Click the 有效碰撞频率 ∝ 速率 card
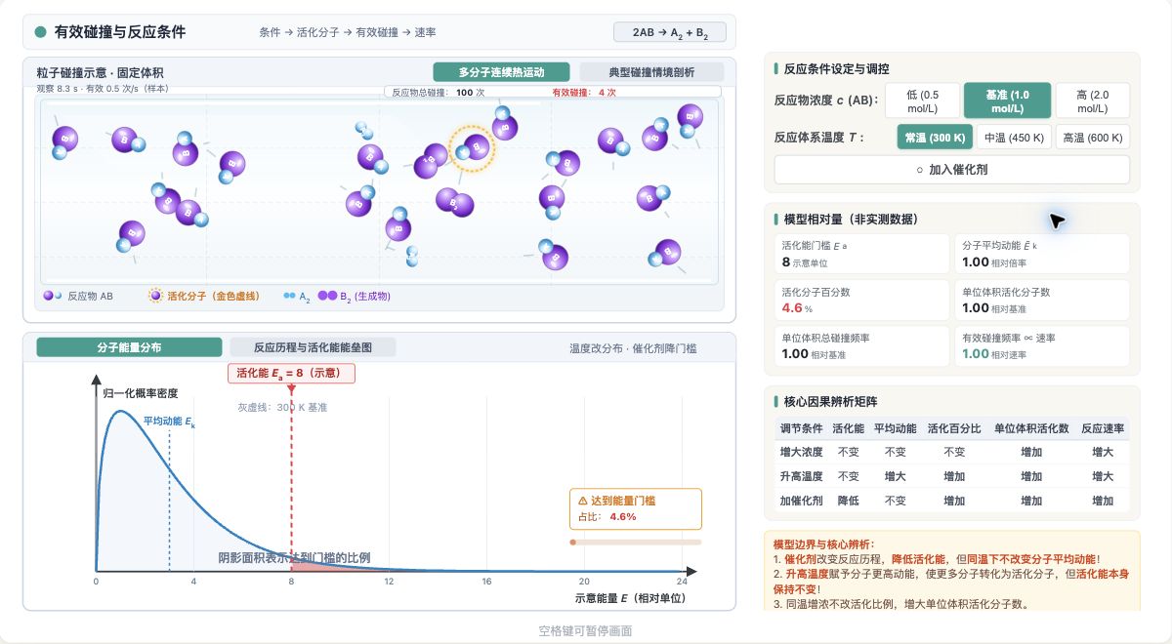The width and height of the screenshot is (1172, 644). pos(1042,346)
